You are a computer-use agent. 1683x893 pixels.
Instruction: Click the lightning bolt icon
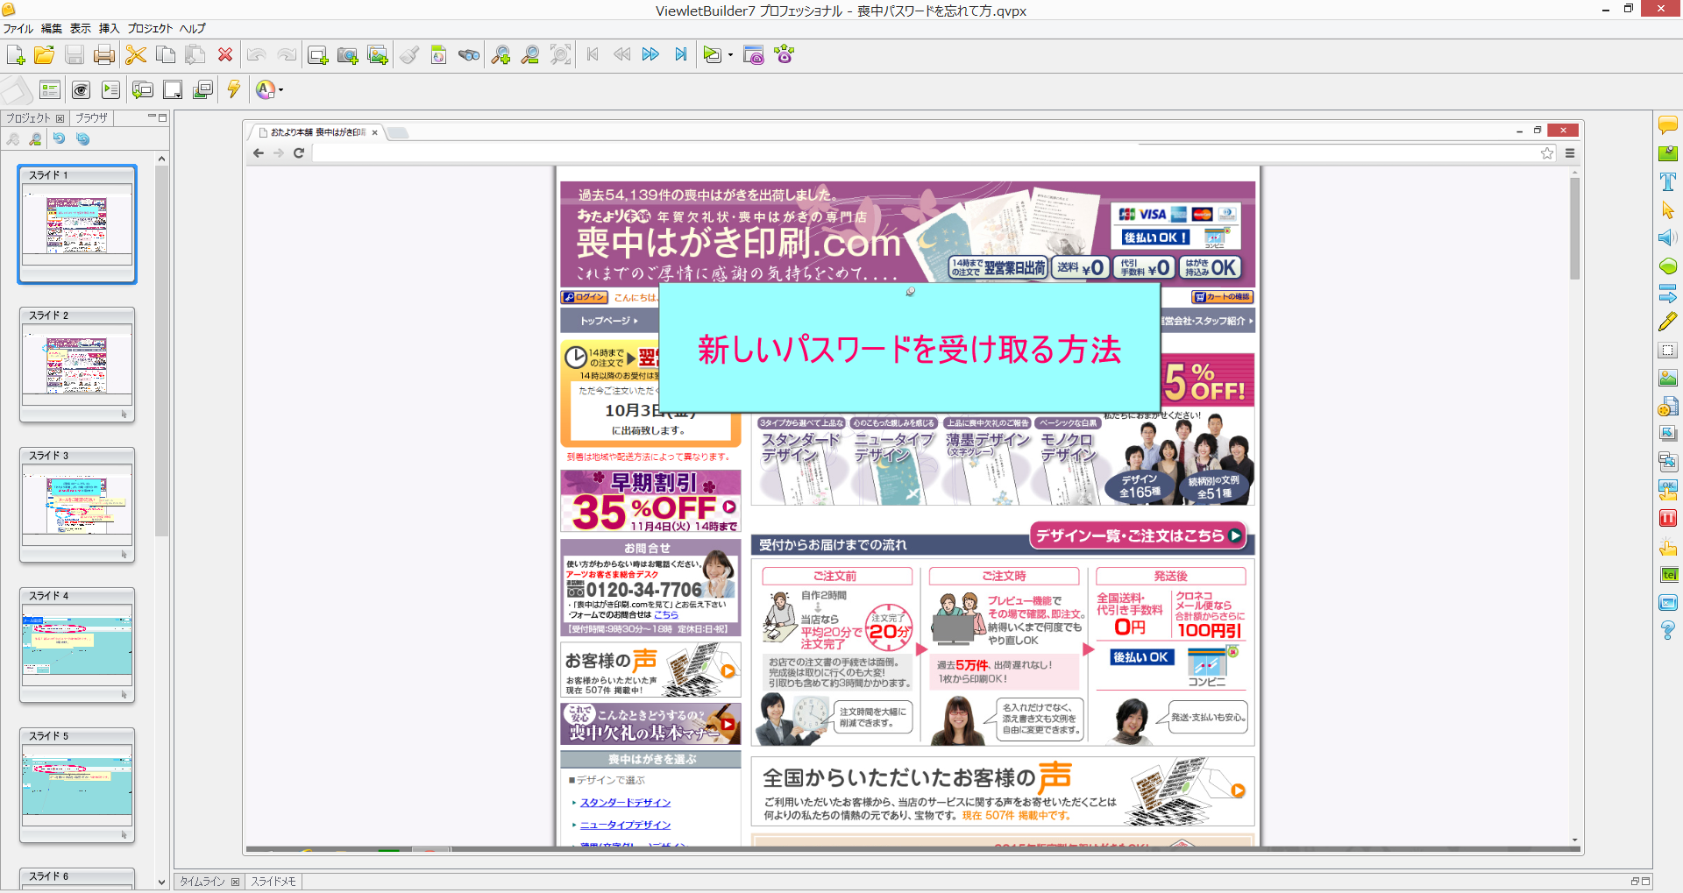234,89
